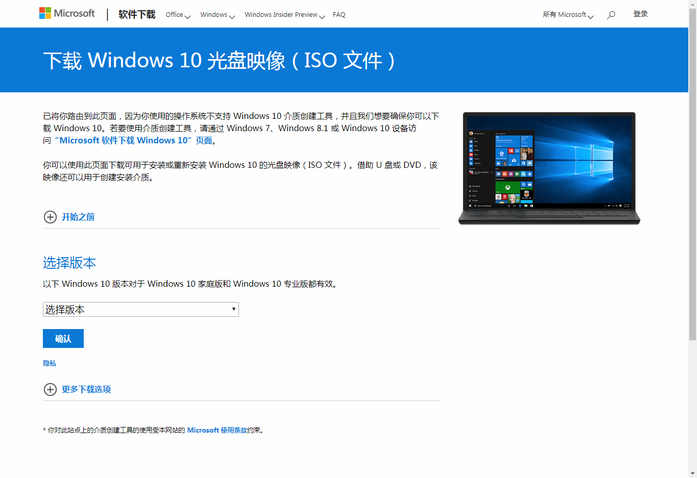Go to the FAQ page
The width and height of the screenshot is (697, 478).
[339, 15]
